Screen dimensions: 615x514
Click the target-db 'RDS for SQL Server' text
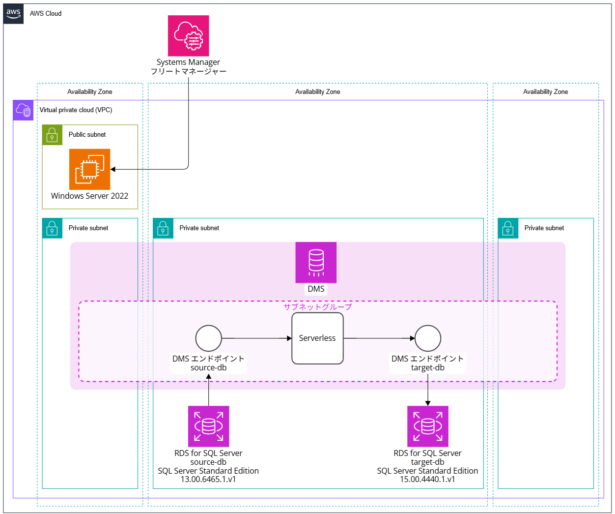428,453
